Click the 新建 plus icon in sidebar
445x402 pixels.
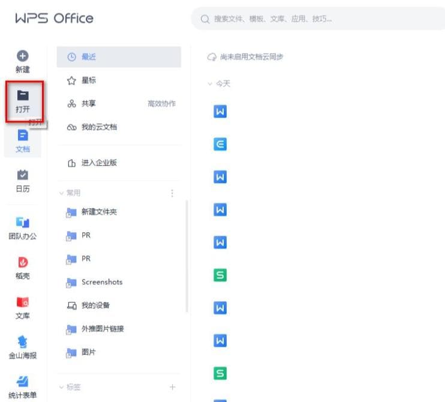(x=23, y=56)
